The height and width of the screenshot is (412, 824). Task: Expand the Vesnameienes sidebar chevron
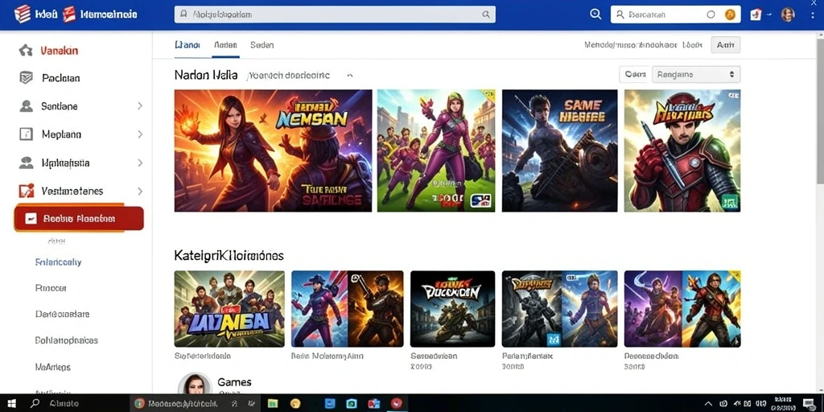coord(140,191)
